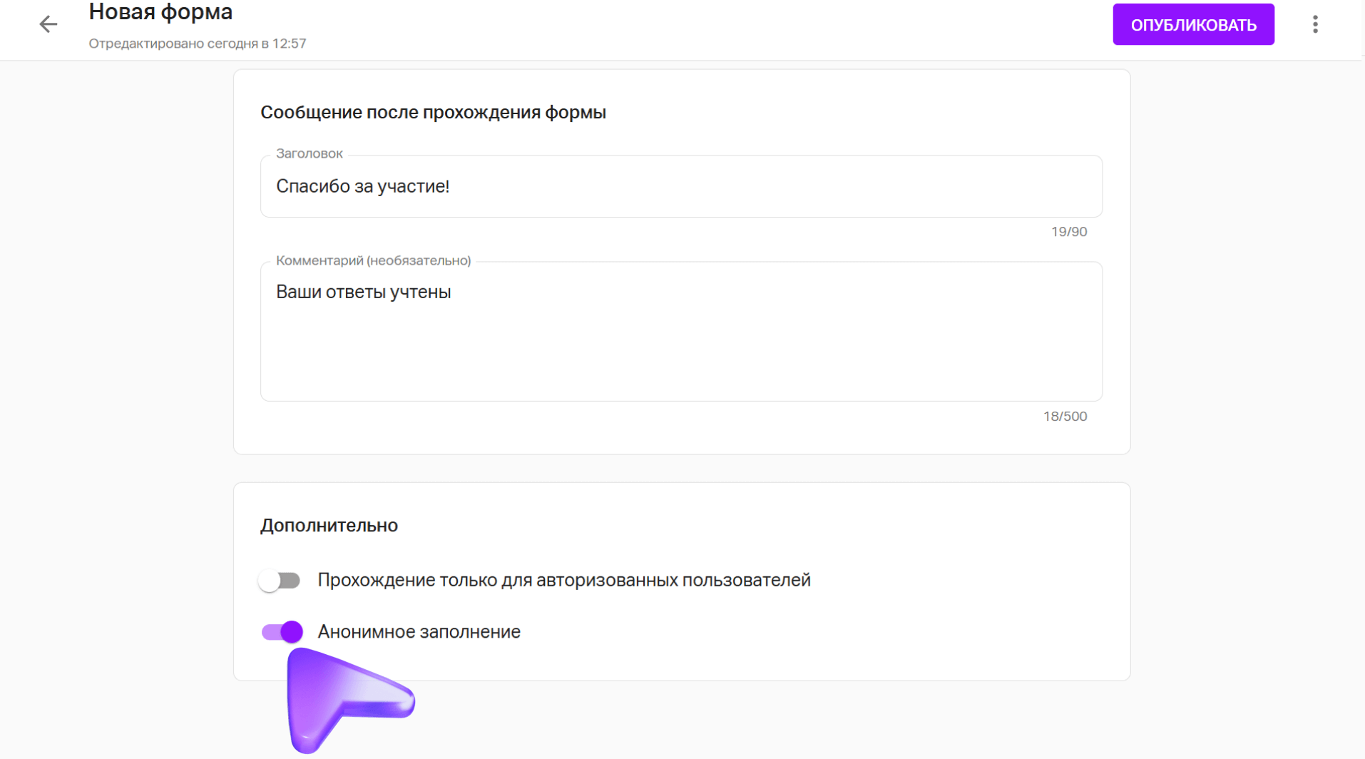Click the Отредактировано сегодня в 12:57 text
This screenshot has width=1365, height=759.
pos(198,44)
